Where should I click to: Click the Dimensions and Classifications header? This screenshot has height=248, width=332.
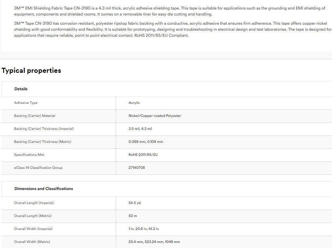point(44,189)
